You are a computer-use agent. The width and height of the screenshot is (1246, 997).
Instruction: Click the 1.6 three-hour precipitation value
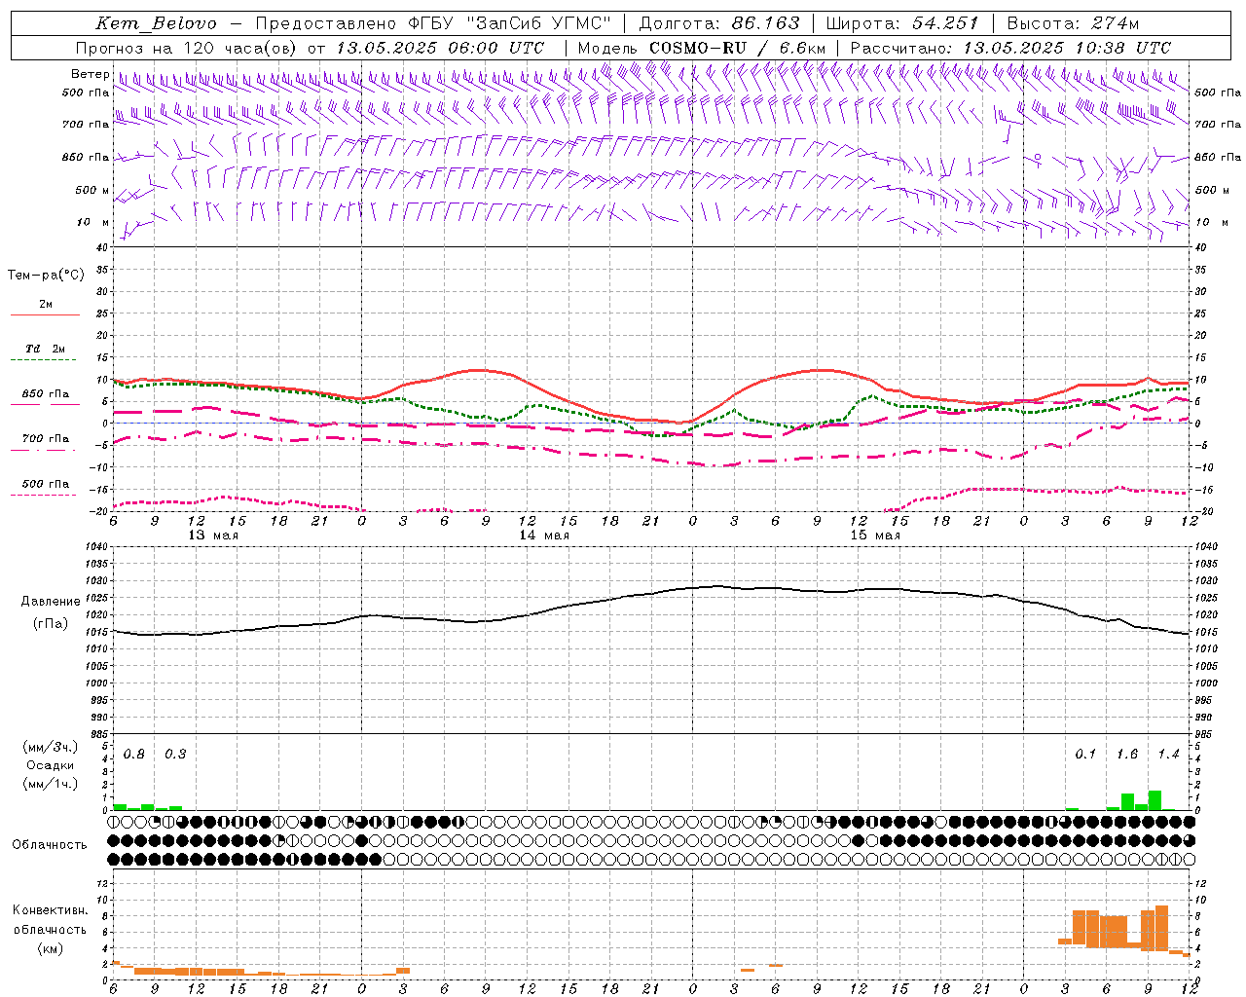pos(1127,755)
